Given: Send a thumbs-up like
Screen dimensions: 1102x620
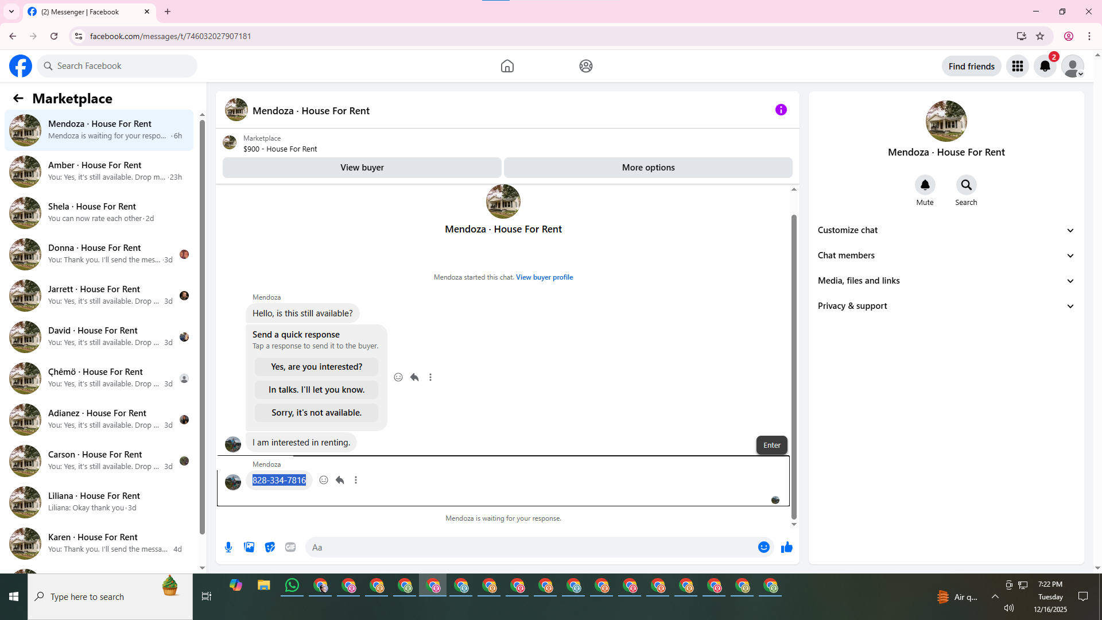Looking at the screenshot, I should click(787, 547).
